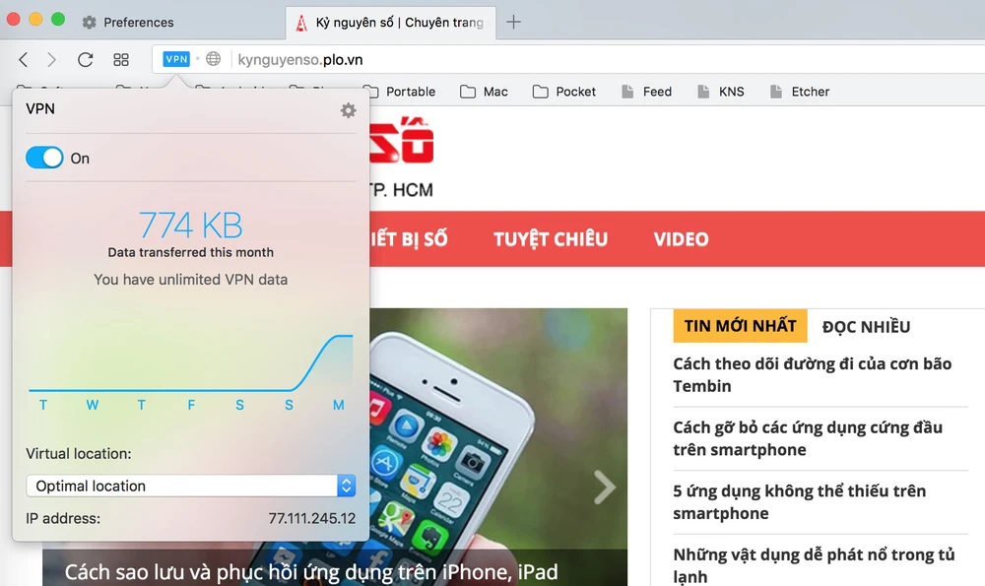Image resolution: width=985 pixels, height=586 pixels.
Task: Open the Speed Dial grid icon
Action: pyautogui.click(x=120, y=60)
